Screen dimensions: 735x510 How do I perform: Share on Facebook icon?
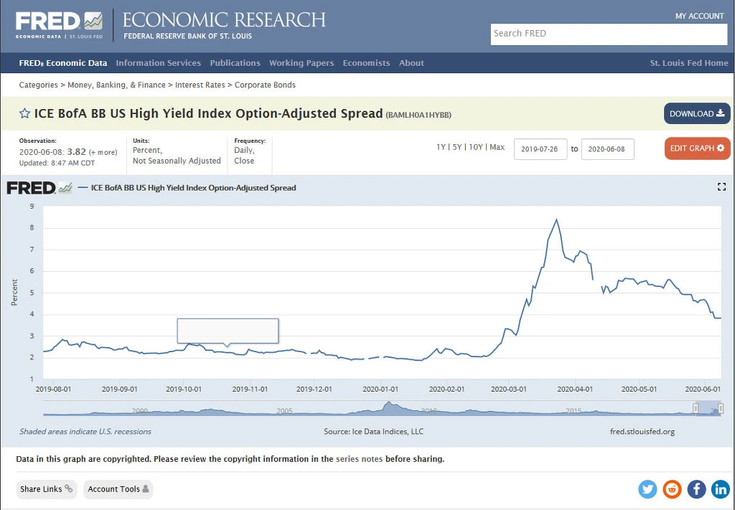point(696,489)
